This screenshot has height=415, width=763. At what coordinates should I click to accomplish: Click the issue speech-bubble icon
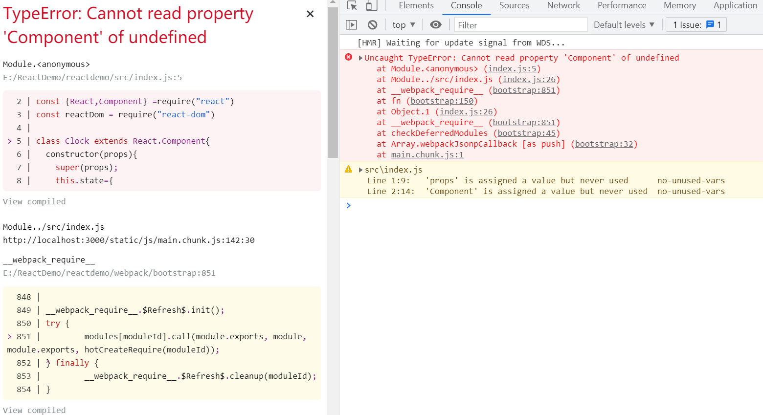710,25
